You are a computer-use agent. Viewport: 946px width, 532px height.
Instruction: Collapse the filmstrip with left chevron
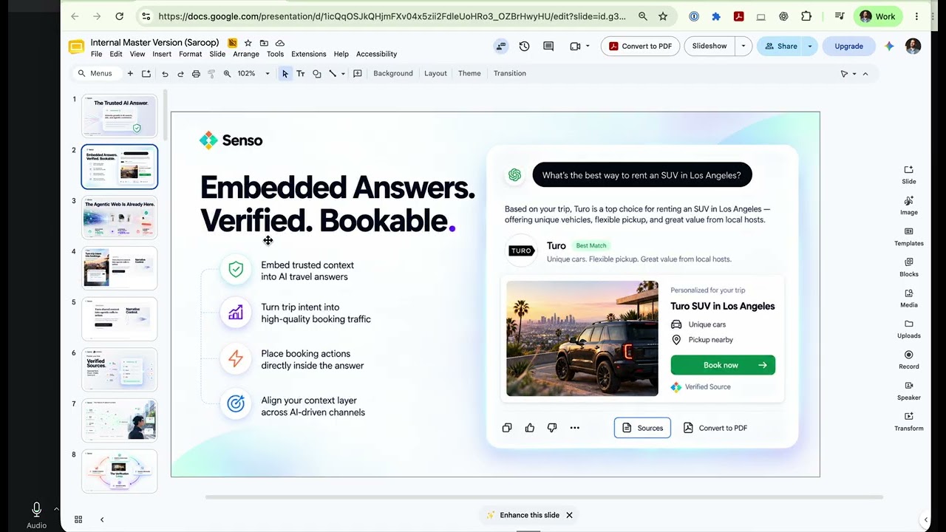pos(102,519)
